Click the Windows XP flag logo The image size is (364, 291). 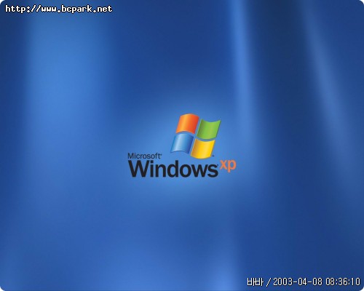pos(196,136)
